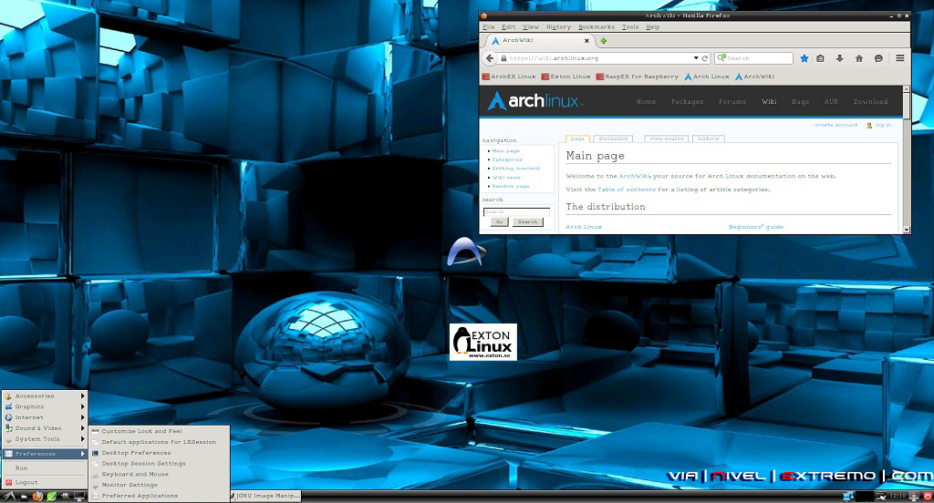Open the URL history dropdown arrow
The width and height of the screenshot is (934, 503).
tap(695, 58)
